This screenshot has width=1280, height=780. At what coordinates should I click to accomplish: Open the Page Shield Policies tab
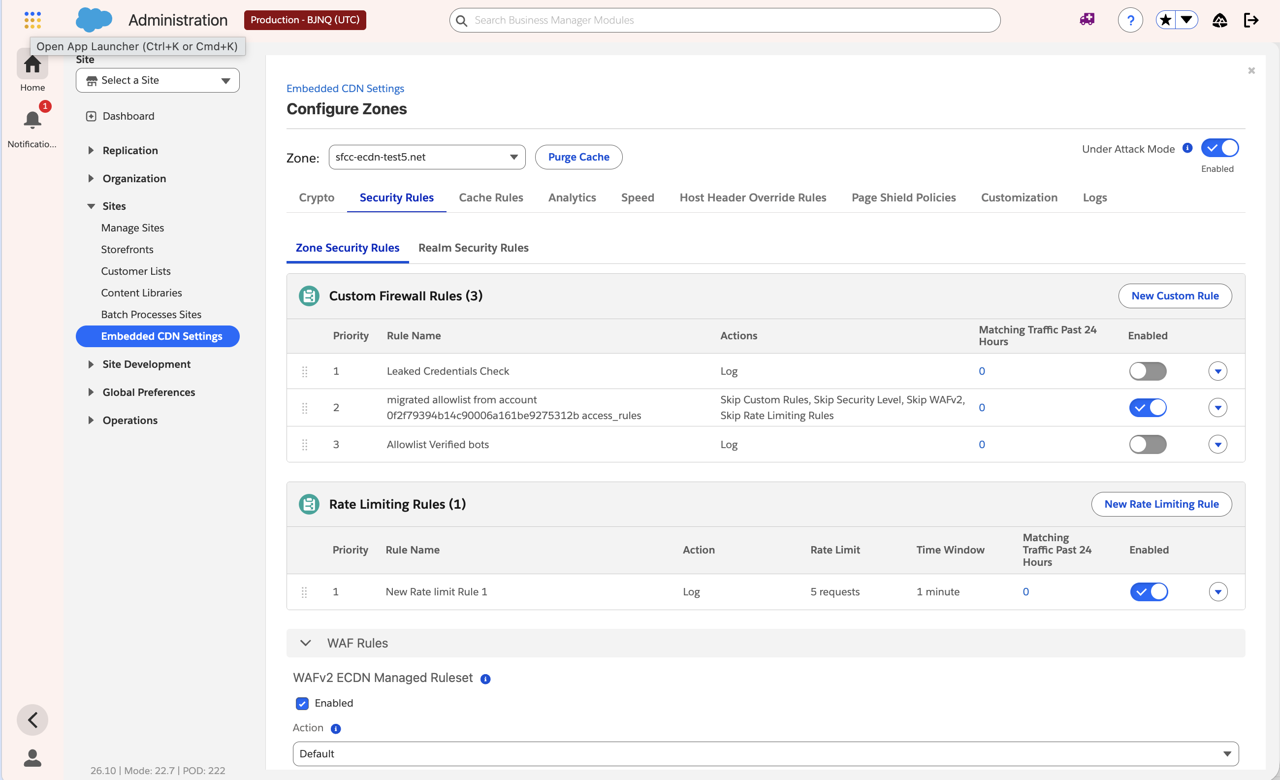click(x=903, y=197)
